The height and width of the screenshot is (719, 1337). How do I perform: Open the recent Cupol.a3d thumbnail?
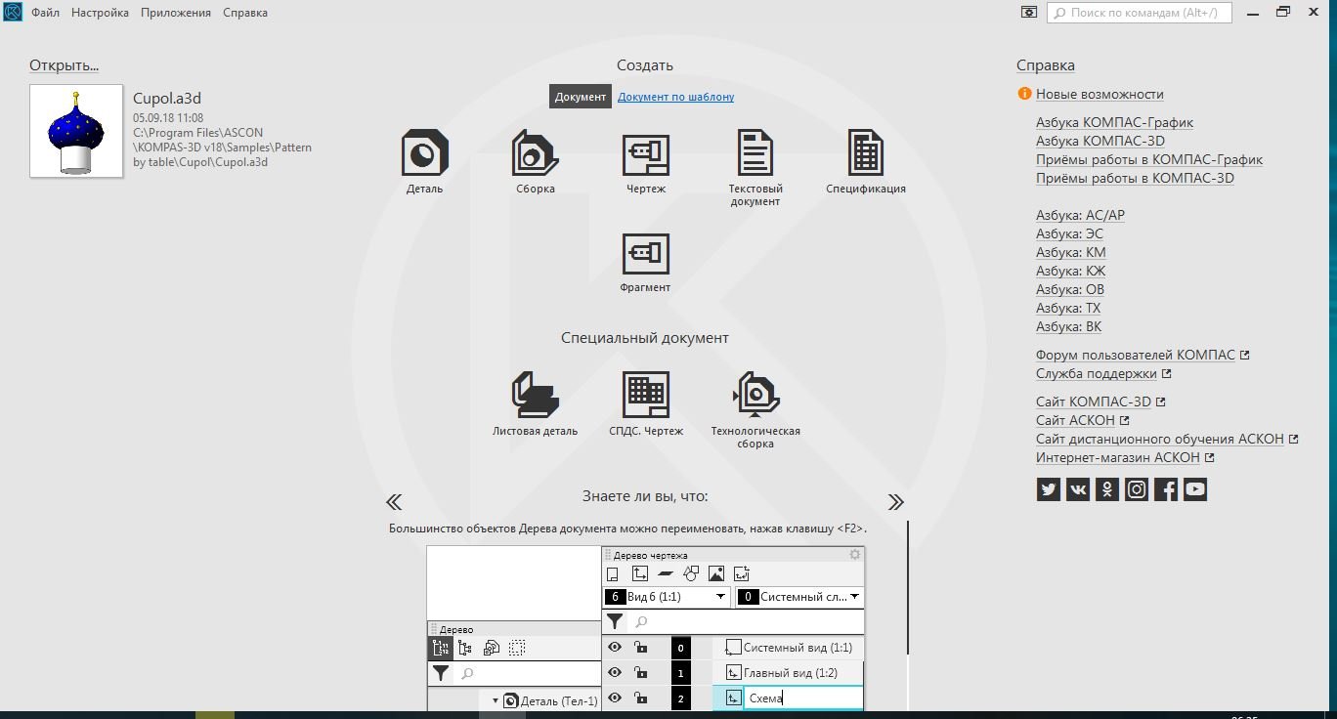(x=76, y=131)
